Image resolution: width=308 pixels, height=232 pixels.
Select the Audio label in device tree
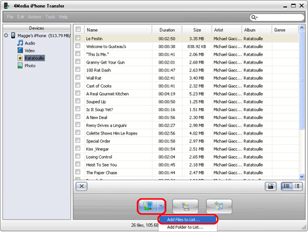(x=30, y=43)
